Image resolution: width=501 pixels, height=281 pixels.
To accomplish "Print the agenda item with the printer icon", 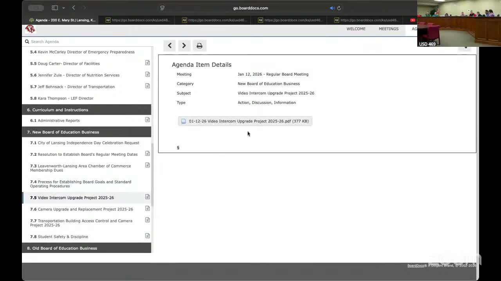I will click(x=200, y=46).
